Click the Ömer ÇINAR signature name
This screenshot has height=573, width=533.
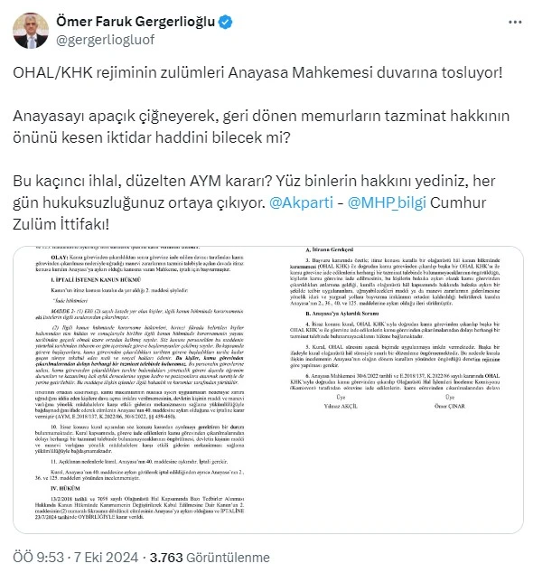coord(449,406)
